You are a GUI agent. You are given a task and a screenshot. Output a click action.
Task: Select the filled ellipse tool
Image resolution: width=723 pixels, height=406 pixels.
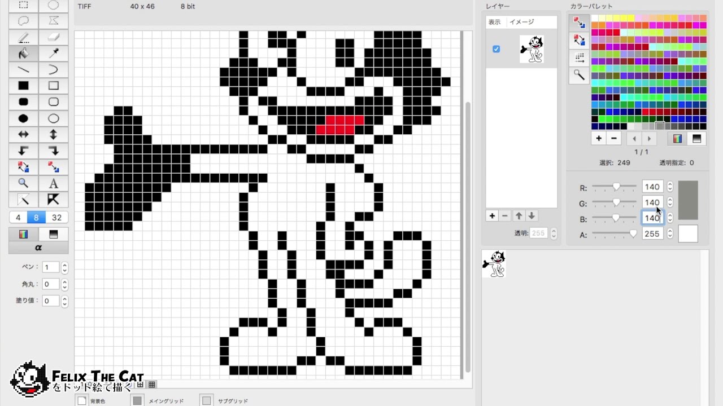[23, 118]
